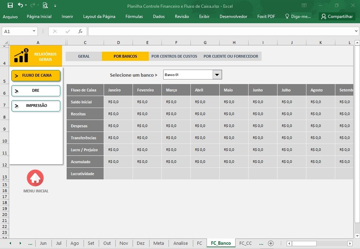Select row 7 header
This screenshot has width=360, height=249.
pos(4,102)
